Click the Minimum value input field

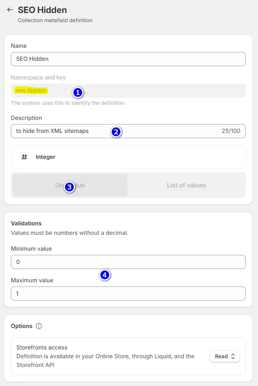[x=128, y=262]
